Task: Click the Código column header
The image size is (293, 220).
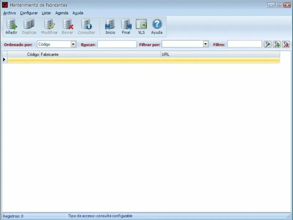Action: pyautogui.click(x=23, y=54)
